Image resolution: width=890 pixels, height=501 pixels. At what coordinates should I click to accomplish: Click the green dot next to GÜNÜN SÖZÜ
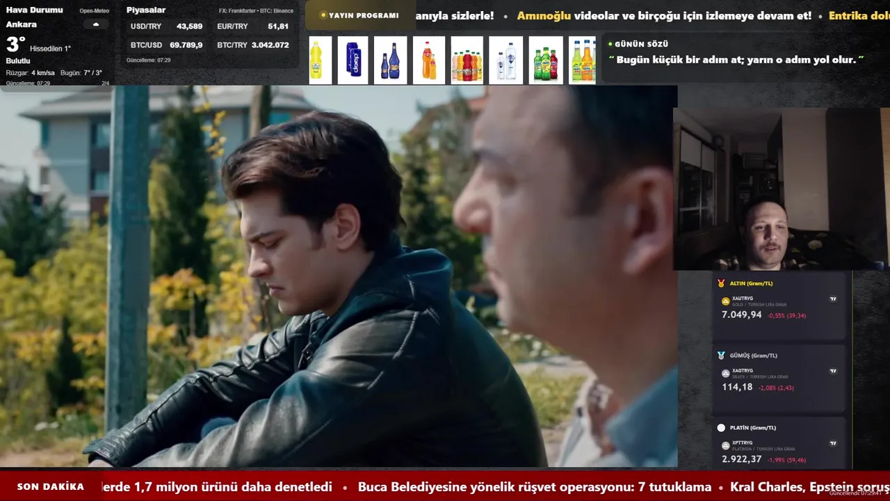610,44
